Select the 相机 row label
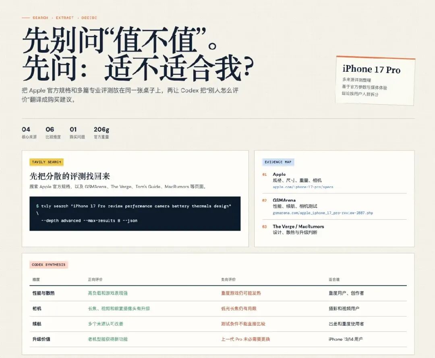The height and width of the screenshot is (358, 435). click(x=37, y=308)
